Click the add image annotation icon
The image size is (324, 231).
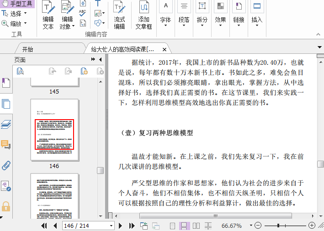click(98, 13)
